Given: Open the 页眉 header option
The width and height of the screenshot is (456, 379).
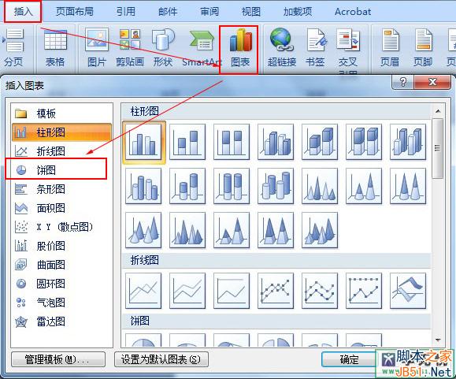Looking at the screenshot, I should click(x=389, y=48).
